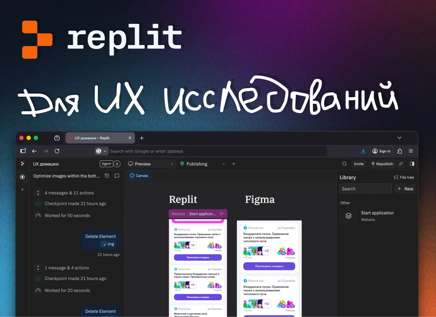Copy the link via chain icon
This screenshot has height=317, width=436.
point(401,164)
